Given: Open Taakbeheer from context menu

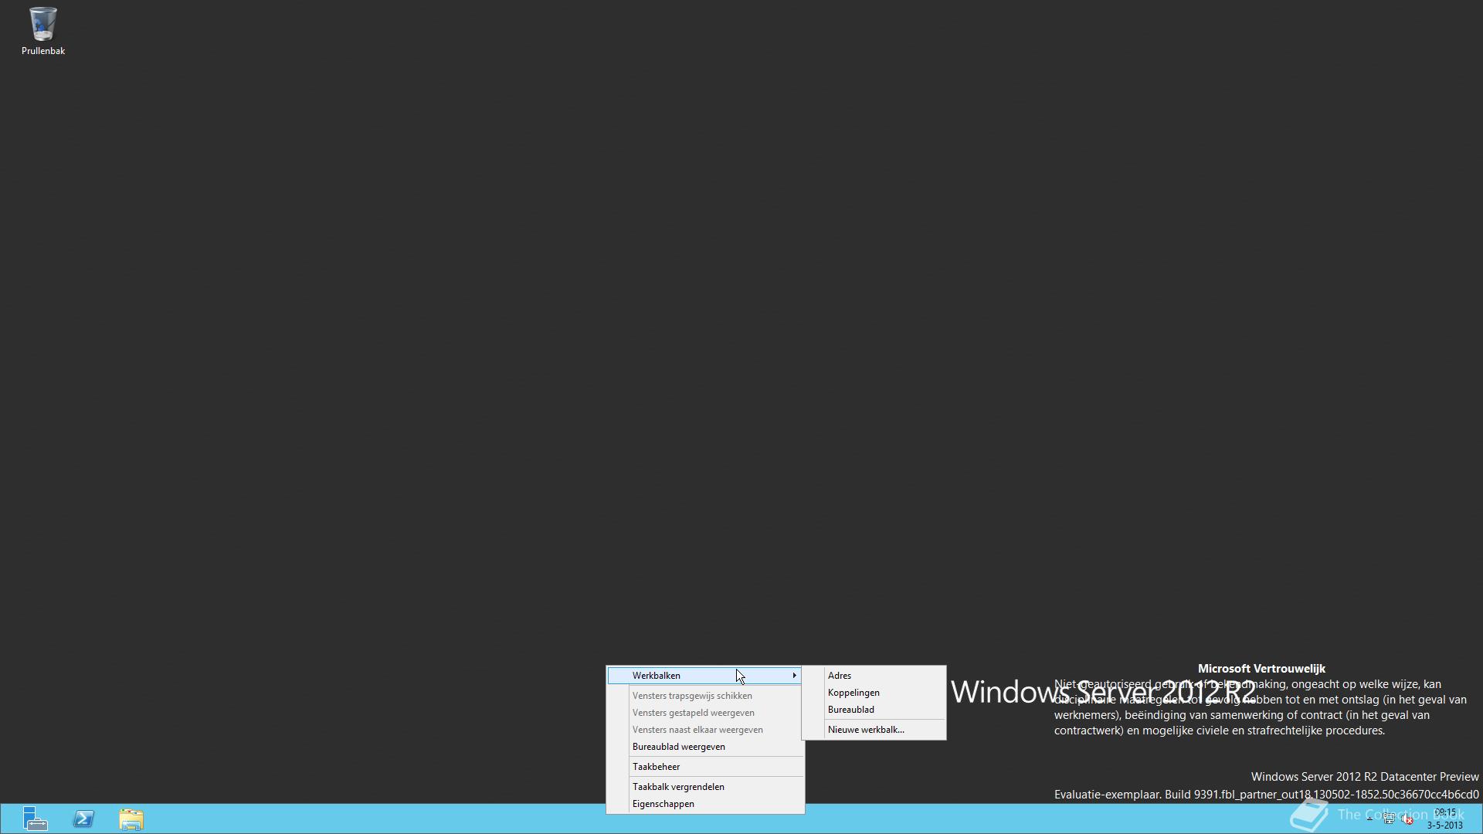Looking at the screenshot, I should tap(656, 767).
